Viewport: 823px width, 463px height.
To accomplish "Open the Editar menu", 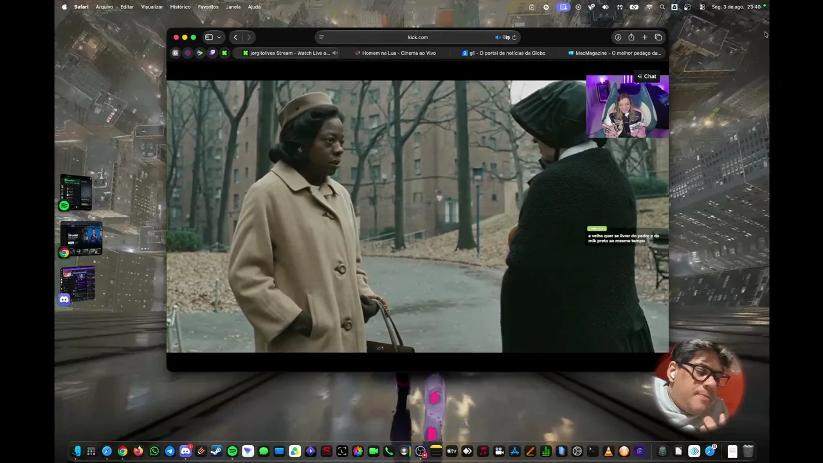I will (127, 7).
